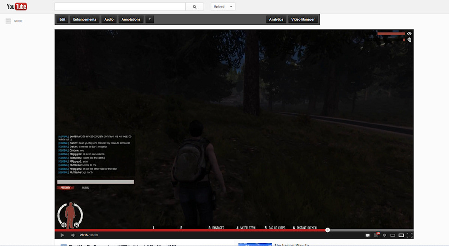Image resolution: width=449 pixels, height=246 pixels.
Task: Expand the Upload dropdown arrow
Action: click(231, 6)
